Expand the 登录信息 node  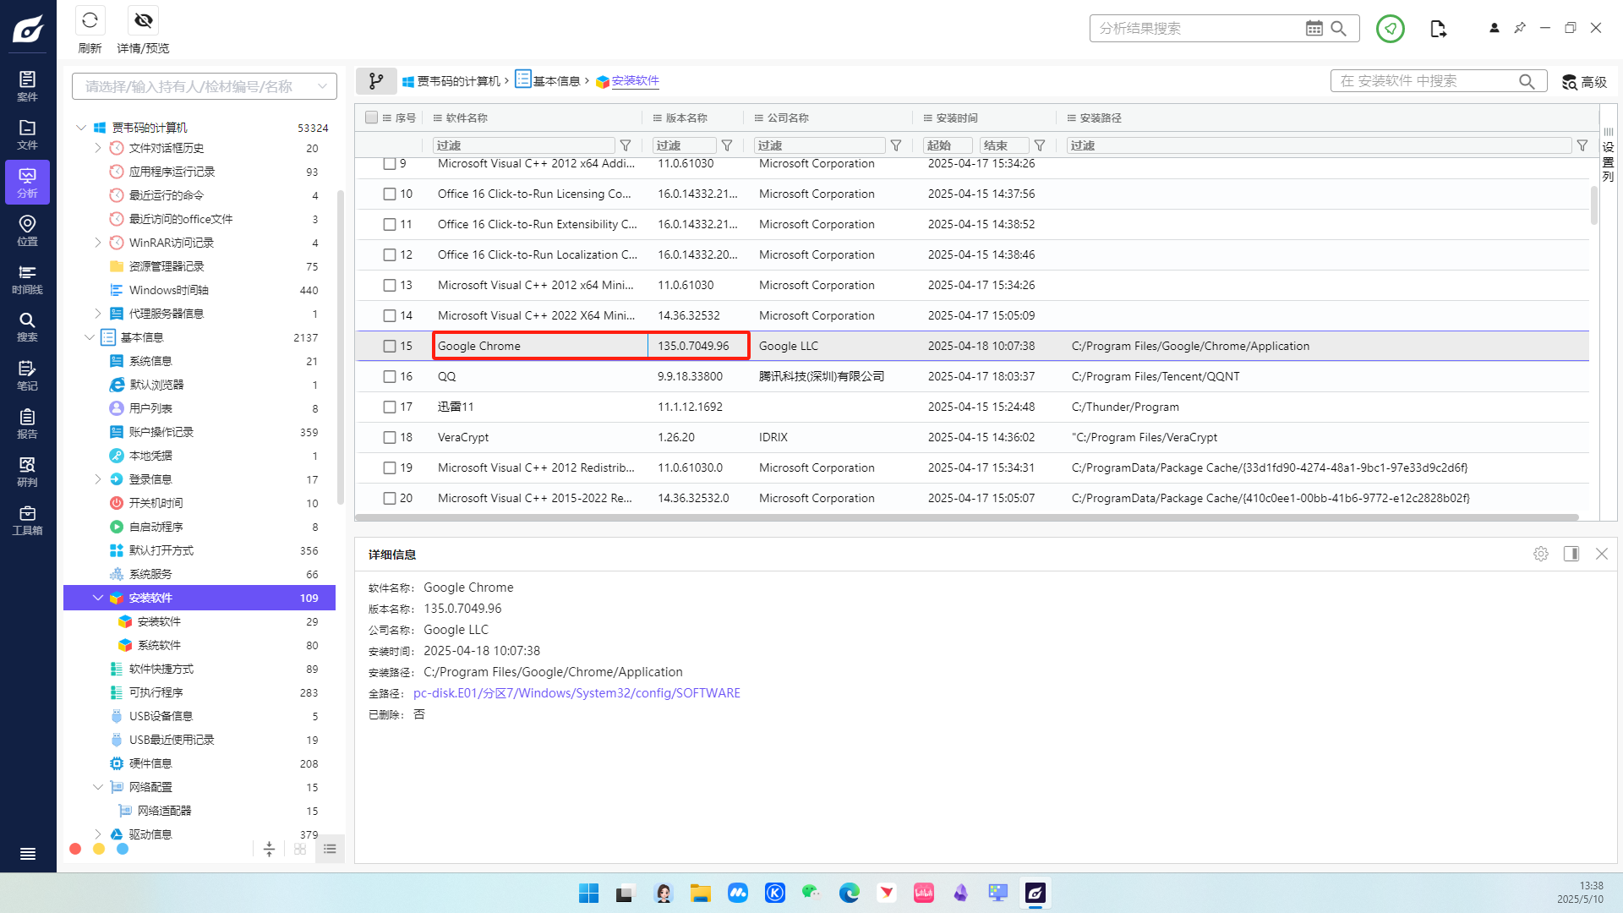tap(98, 479)
